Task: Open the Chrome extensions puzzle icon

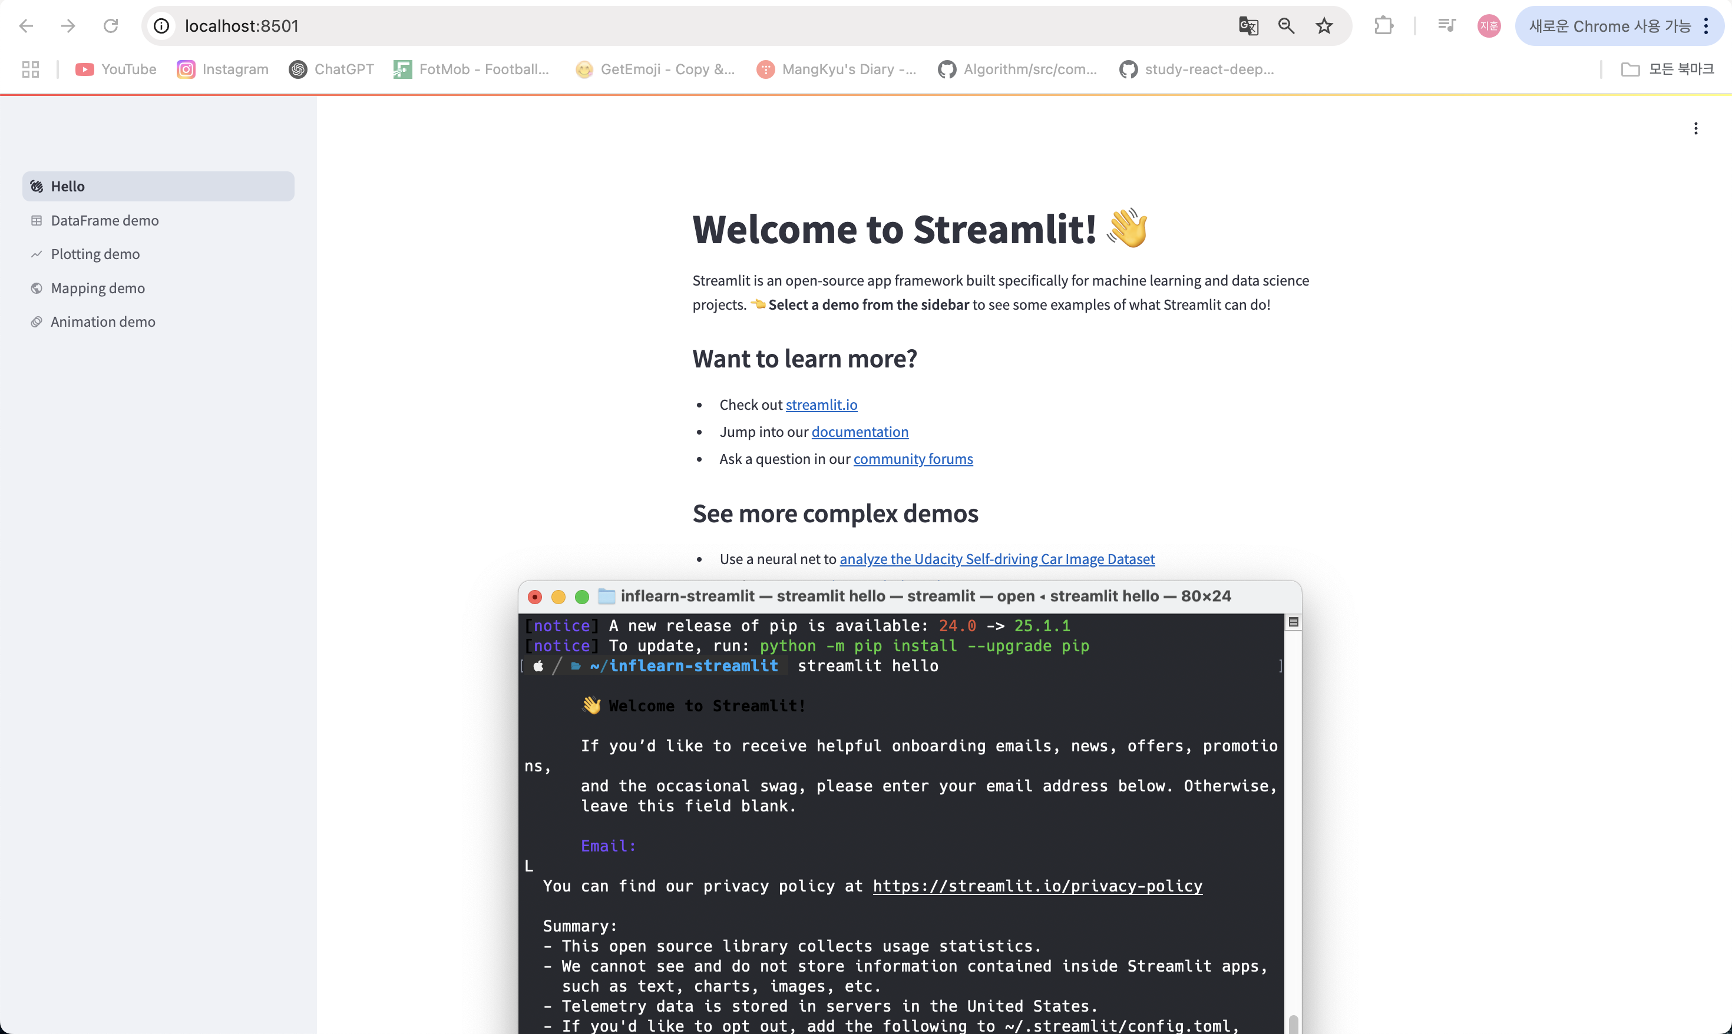Action: point(1383,26)
